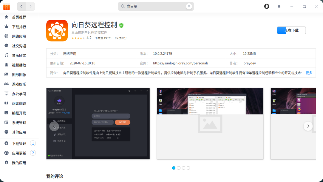Clear the search field text
The width and height of the screenshot is (323, 182).
pos(189,6)
